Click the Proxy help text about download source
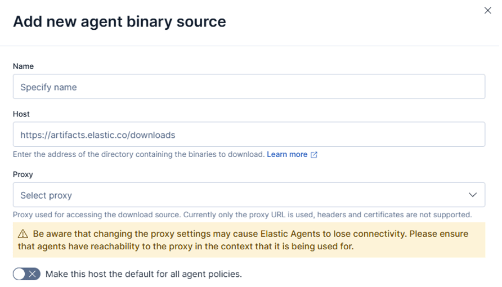 point(241,214)
